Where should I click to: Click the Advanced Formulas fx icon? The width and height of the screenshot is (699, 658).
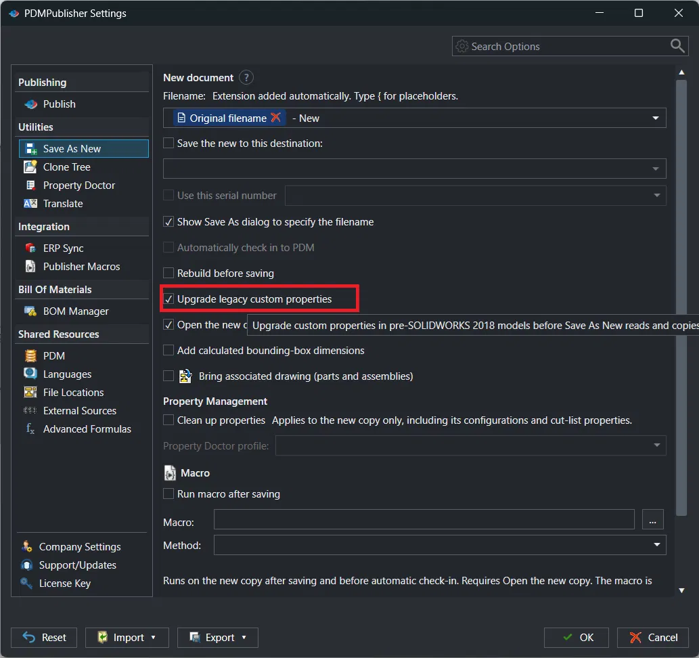[x=30, y=429]
